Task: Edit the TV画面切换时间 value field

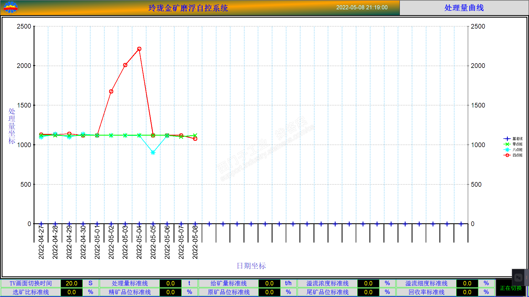Action: click(x=71, y=283)
